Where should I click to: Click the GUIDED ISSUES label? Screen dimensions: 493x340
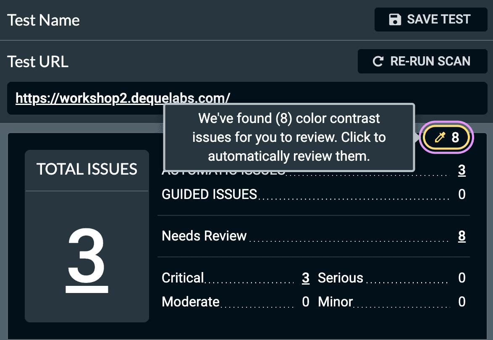[x=209, y=194]
